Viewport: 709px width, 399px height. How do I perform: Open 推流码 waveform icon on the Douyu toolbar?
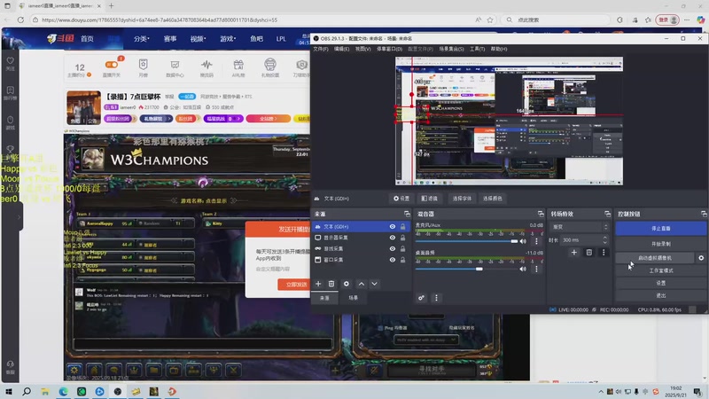[x=206, y=68]
